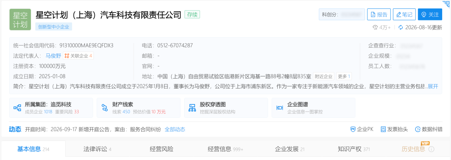Open the 企业图谱 card
The image size is (451, 160).
click(314, 108)
